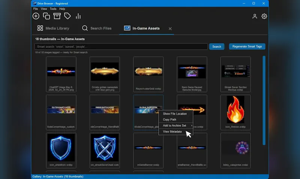Click Regenerate Smart Tags button
This screenshot has height=179, width=300.
(x=247, y=46)
